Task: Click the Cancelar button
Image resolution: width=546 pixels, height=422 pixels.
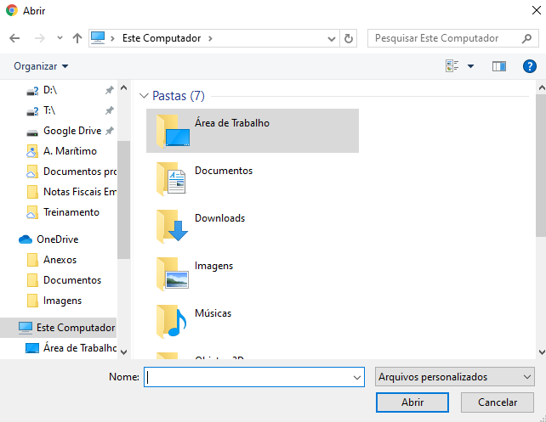Action: coord(498,402)
